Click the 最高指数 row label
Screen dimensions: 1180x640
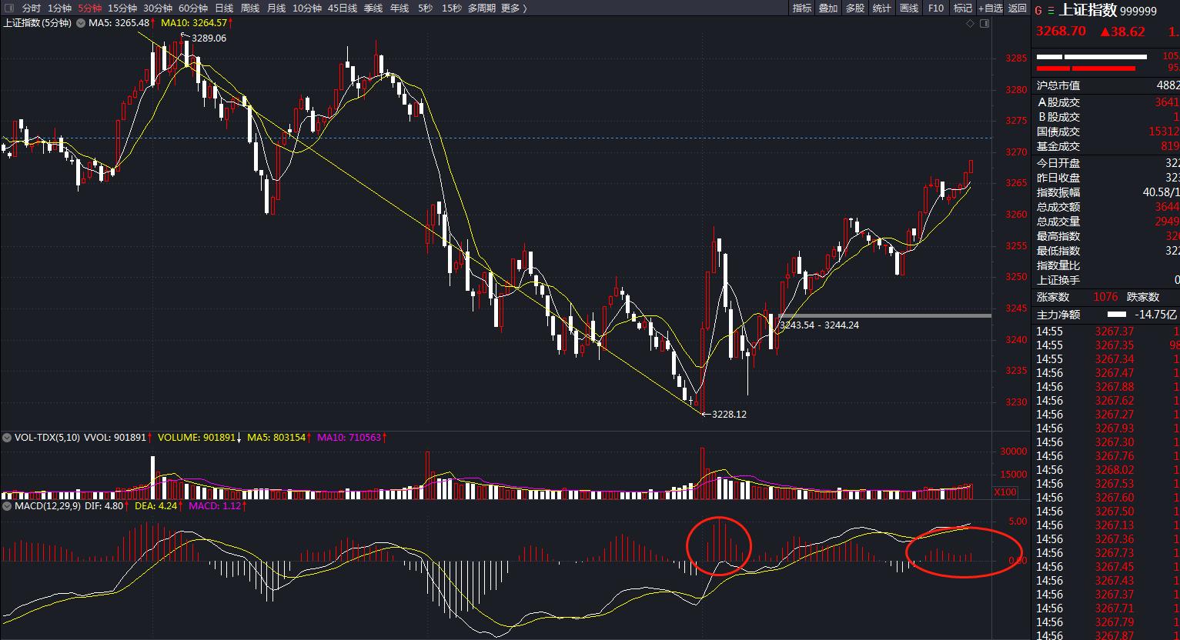click(1058, 236)
